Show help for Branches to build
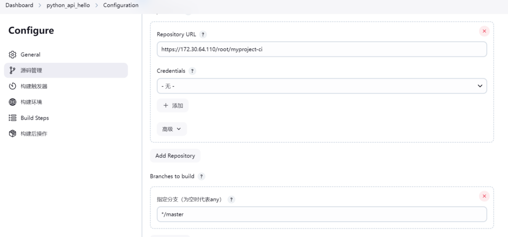Image resolution: width=508 pixels, height=237 pixels. tap(201, 177)
